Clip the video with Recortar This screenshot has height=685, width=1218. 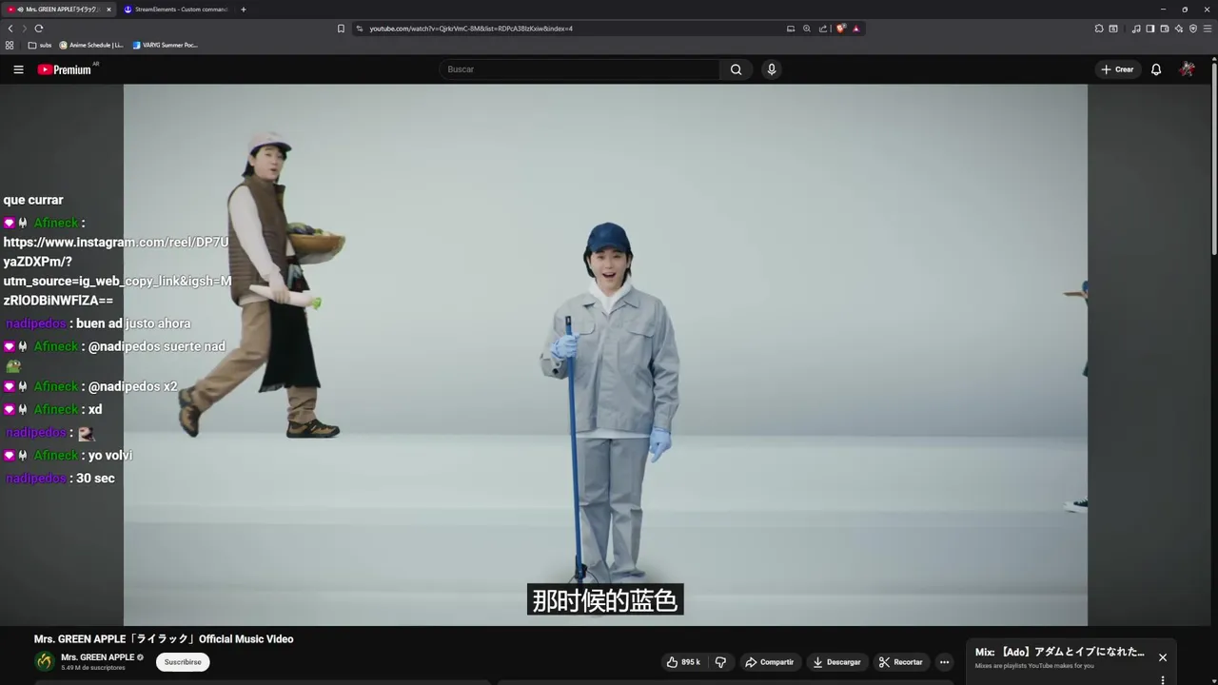coord(900,662)
